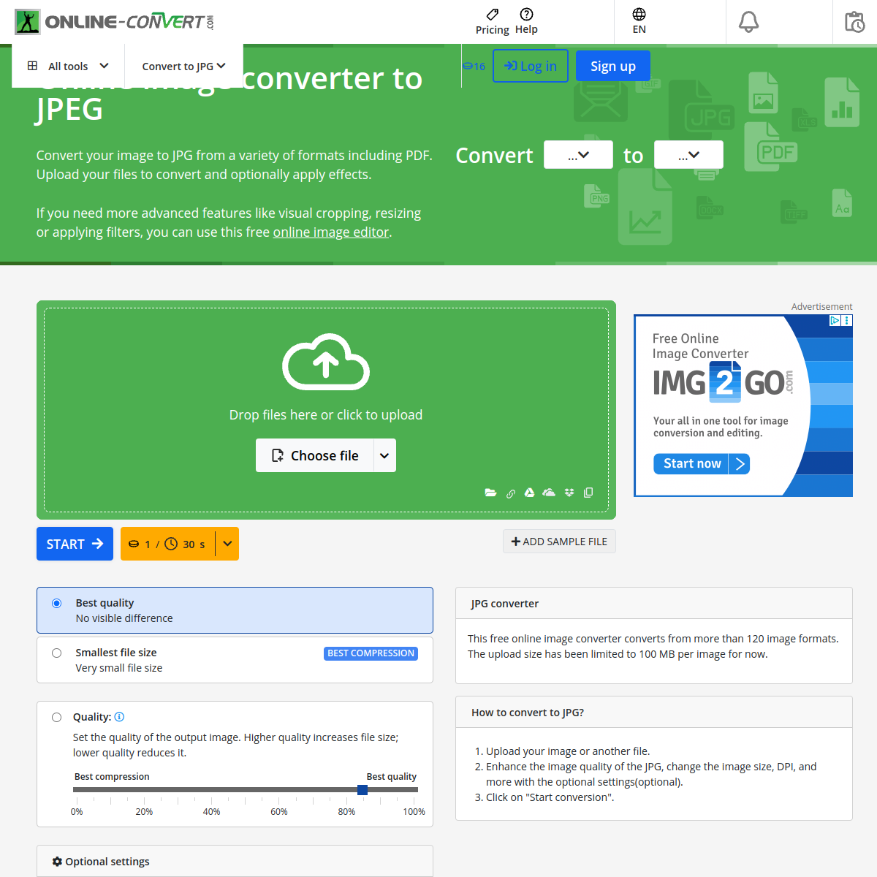Viewport: 877px width, 877px height.
Task: Click the BEST COMPRESSION badge
Action: pos(371,653)
